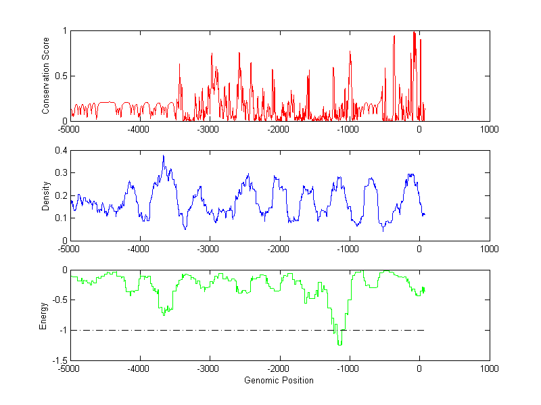Click the Conservation Score y-axis label

tap(46, 76)
